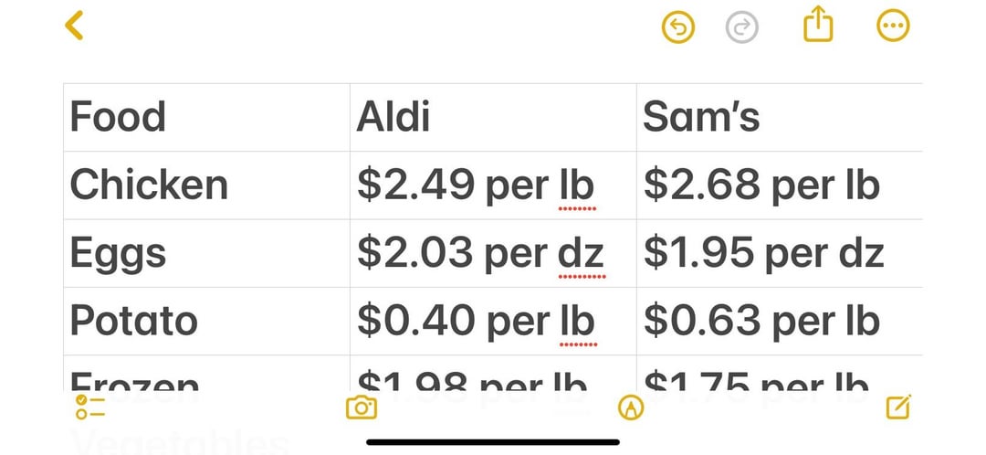Tap the $0.63 per lb cell
Viewport: 986px width, 455px height.
click(x=780, y=322)
